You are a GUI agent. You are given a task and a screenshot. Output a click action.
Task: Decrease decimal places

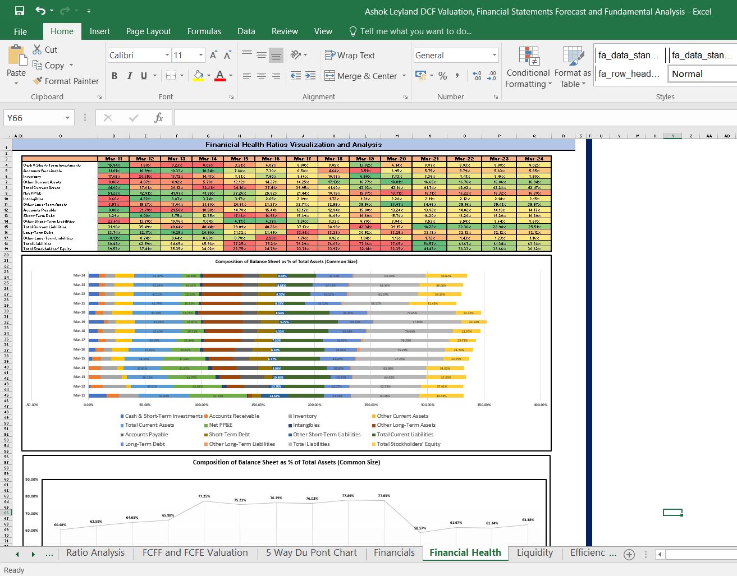pyautogui.click(x=492, y=76)
